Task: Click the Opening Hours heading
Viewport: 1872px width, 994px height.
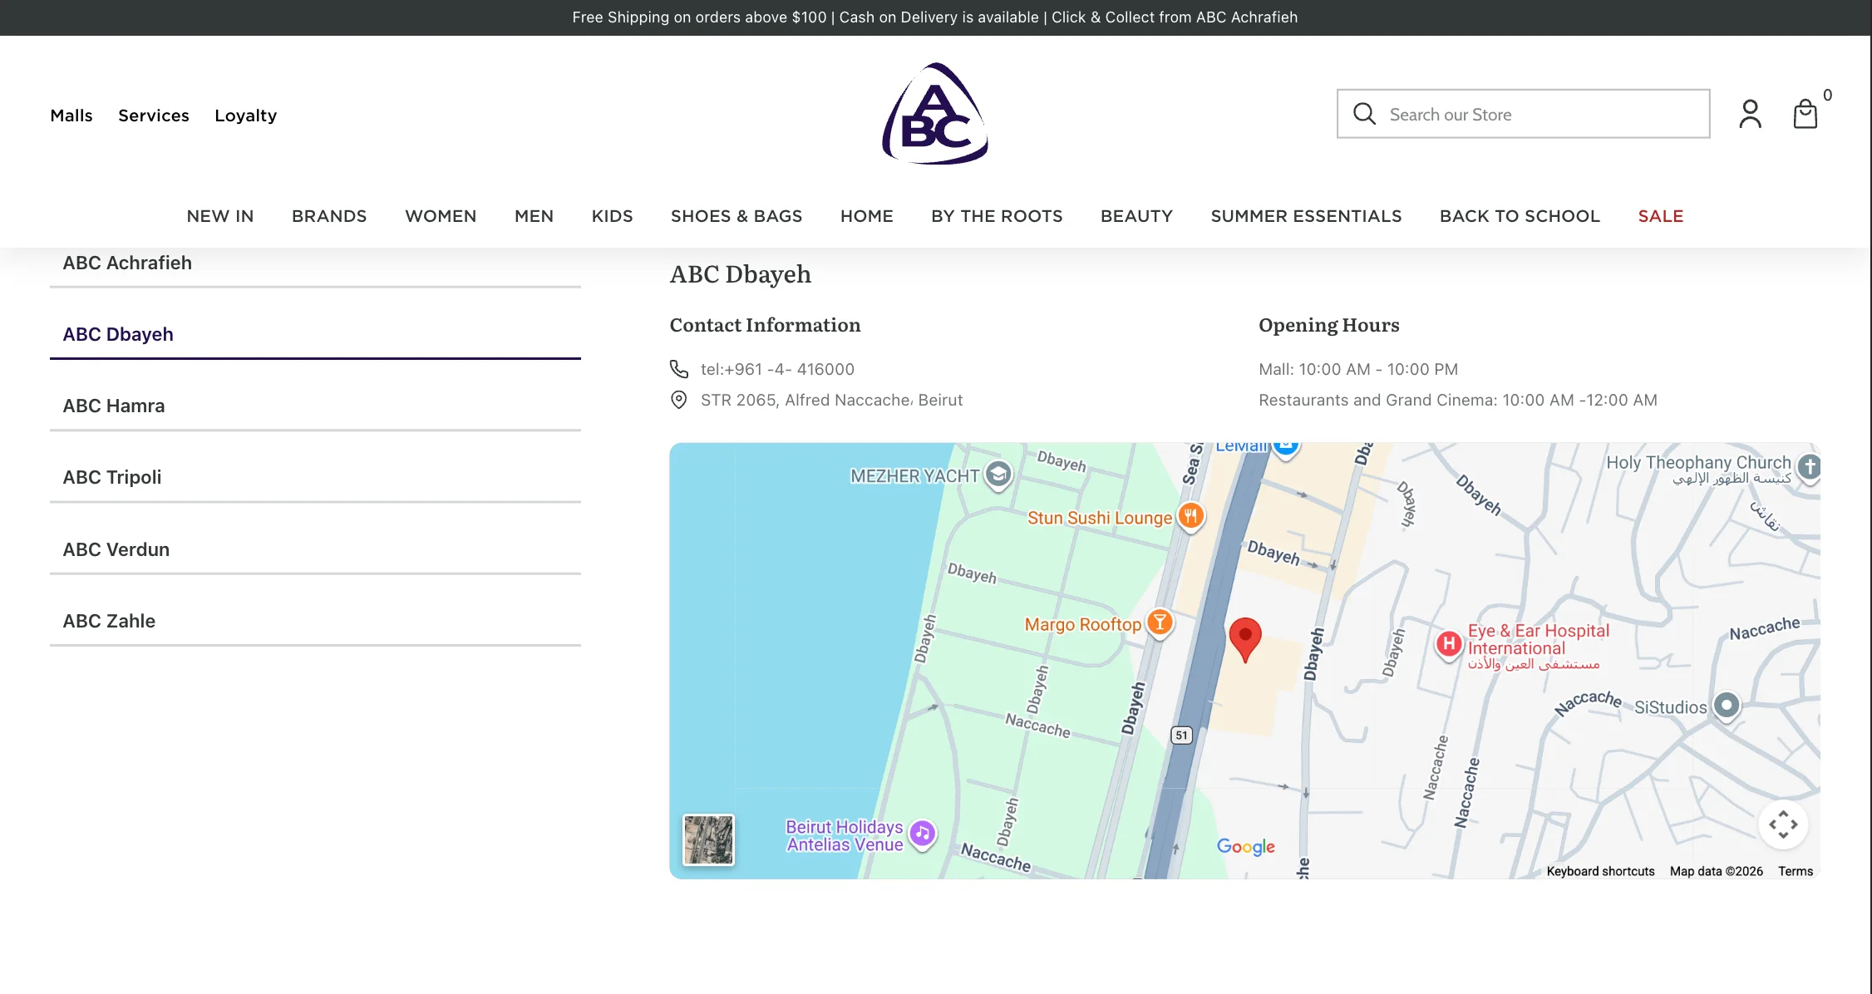Action: tap(1328, 325)
